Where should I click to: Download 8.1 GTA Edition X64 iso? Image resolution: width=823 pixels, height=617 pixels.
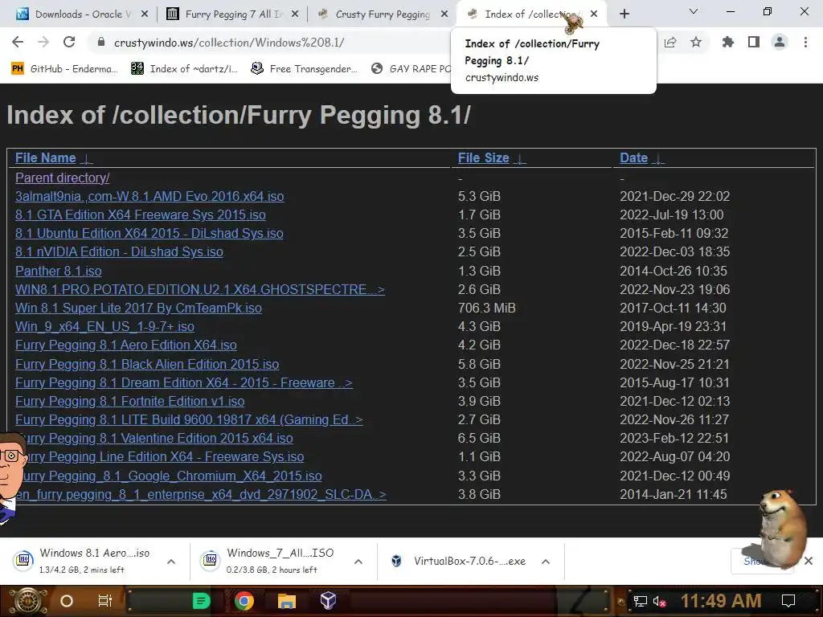pos(140,215)
